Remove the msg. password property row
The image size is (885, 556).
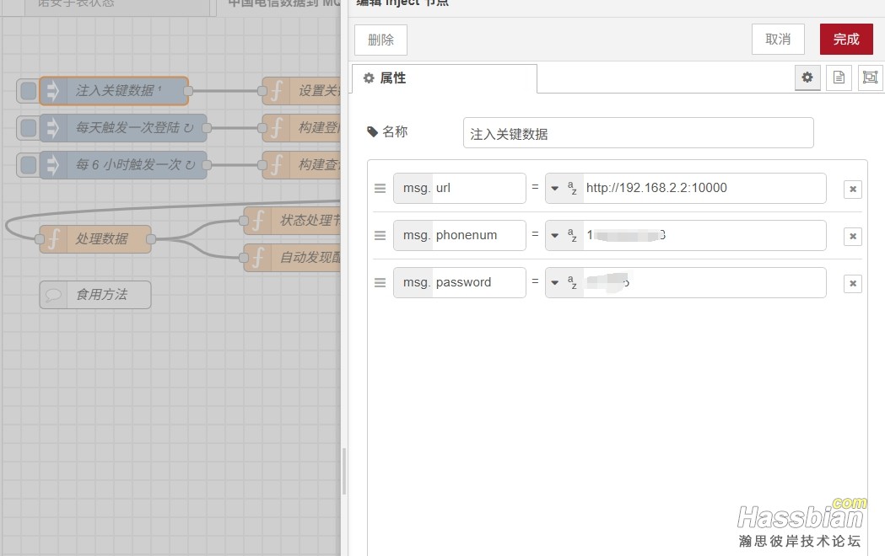853,283
